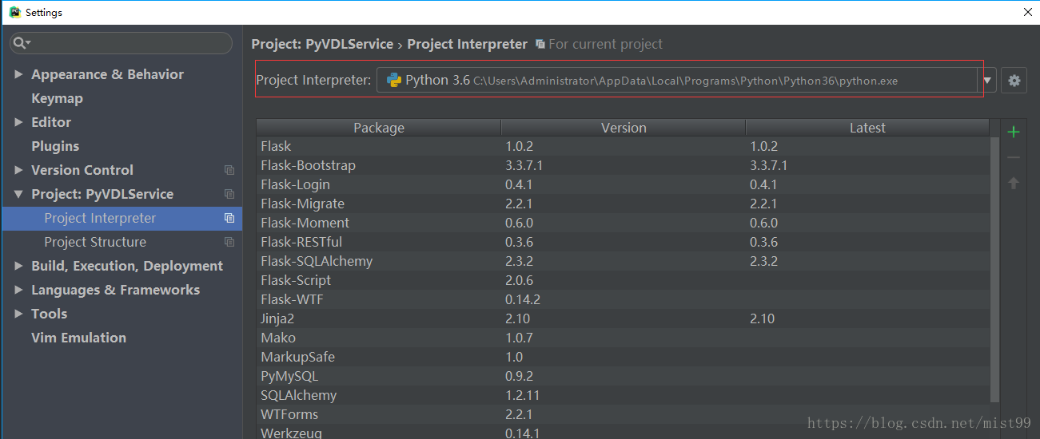Click copy icon next to Project: PyVDLService

click(229, 194)
